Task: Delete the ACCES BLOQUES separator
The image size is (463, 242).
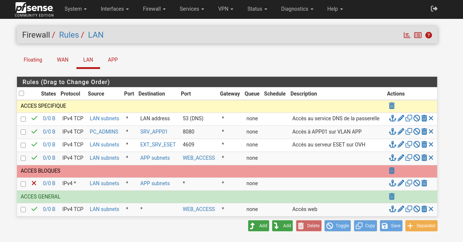Action: click(392, 171)
